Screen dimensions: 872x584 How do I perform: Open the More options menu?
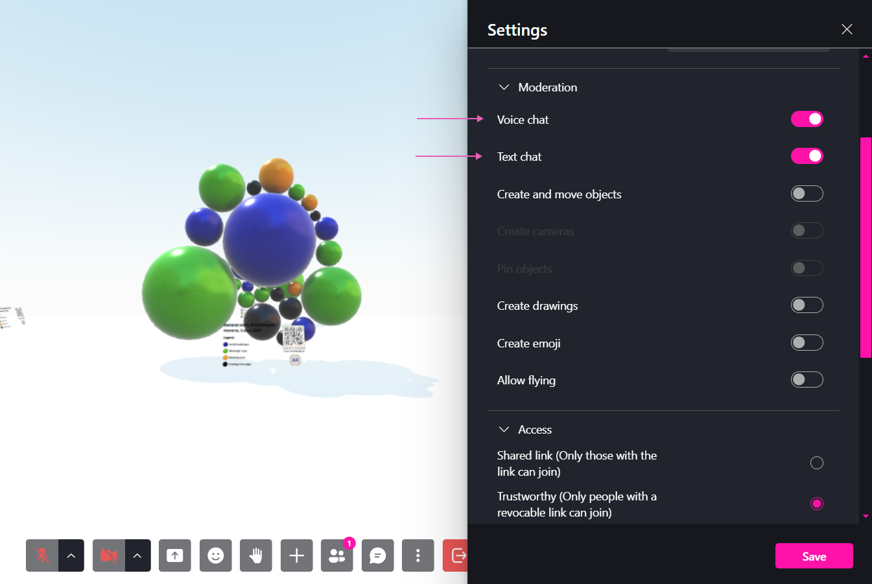[x=418, y=555]
